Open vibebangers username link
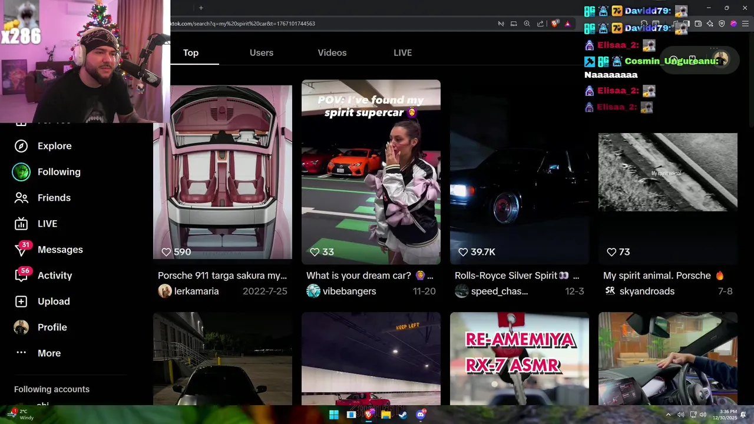This screenshot has width=754, height=424. click(349, 291)
